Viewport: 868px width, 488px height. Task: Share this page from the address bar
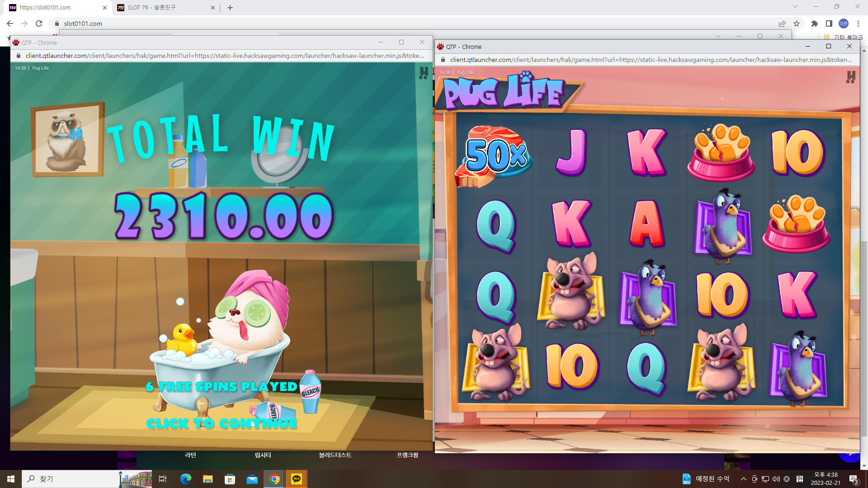[782, 23]
